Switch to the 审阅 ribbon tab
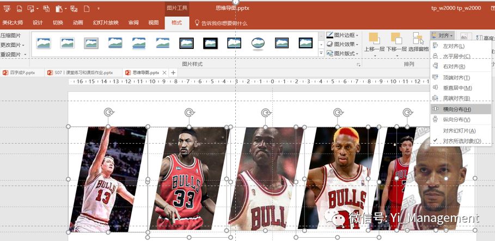The width and height of the screenshot is (495, 241). click(x=133, y=23)
